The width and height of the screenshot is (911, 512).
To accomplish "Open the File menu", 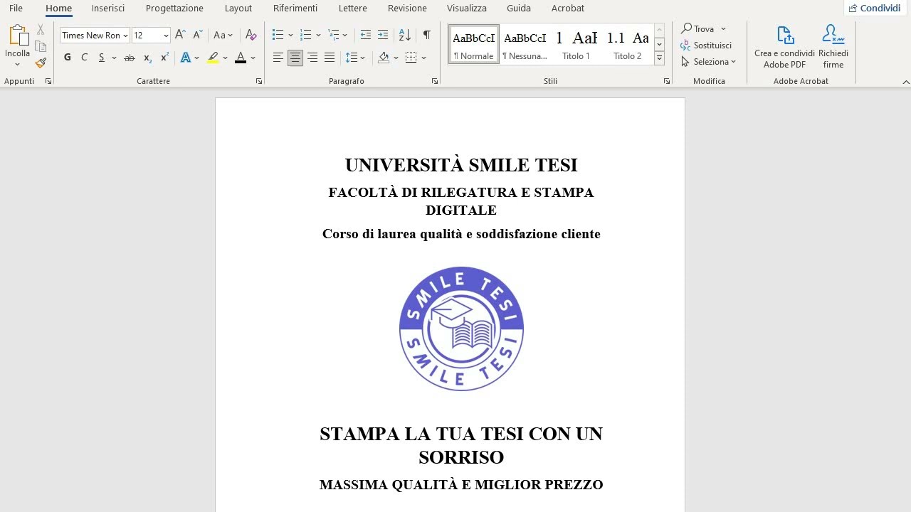I will (16, 9).
